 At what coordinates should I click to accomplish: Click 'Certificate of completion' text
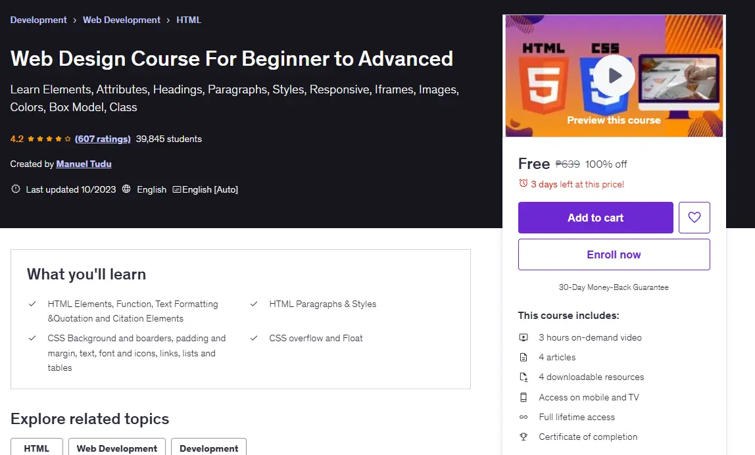pyautogui.click(x=588, y=437)
